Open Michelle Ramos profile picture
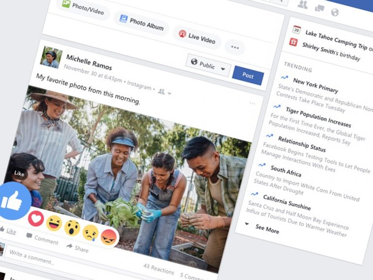The image size is (373, 280). tap(51, 57)
